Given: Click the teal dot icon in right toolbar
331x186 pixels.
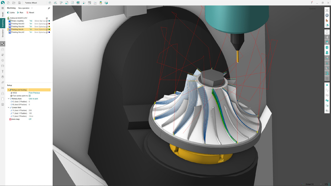Looking at the screenshot, I should click(x=327, y=85).
